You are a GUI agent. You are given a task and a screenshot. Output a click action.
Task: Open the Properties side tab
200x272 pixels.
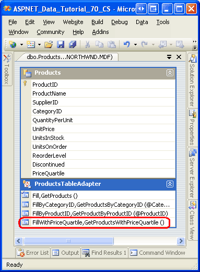point(192,128)
